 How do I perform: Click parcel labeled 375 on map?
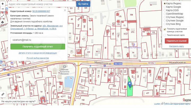132,32
